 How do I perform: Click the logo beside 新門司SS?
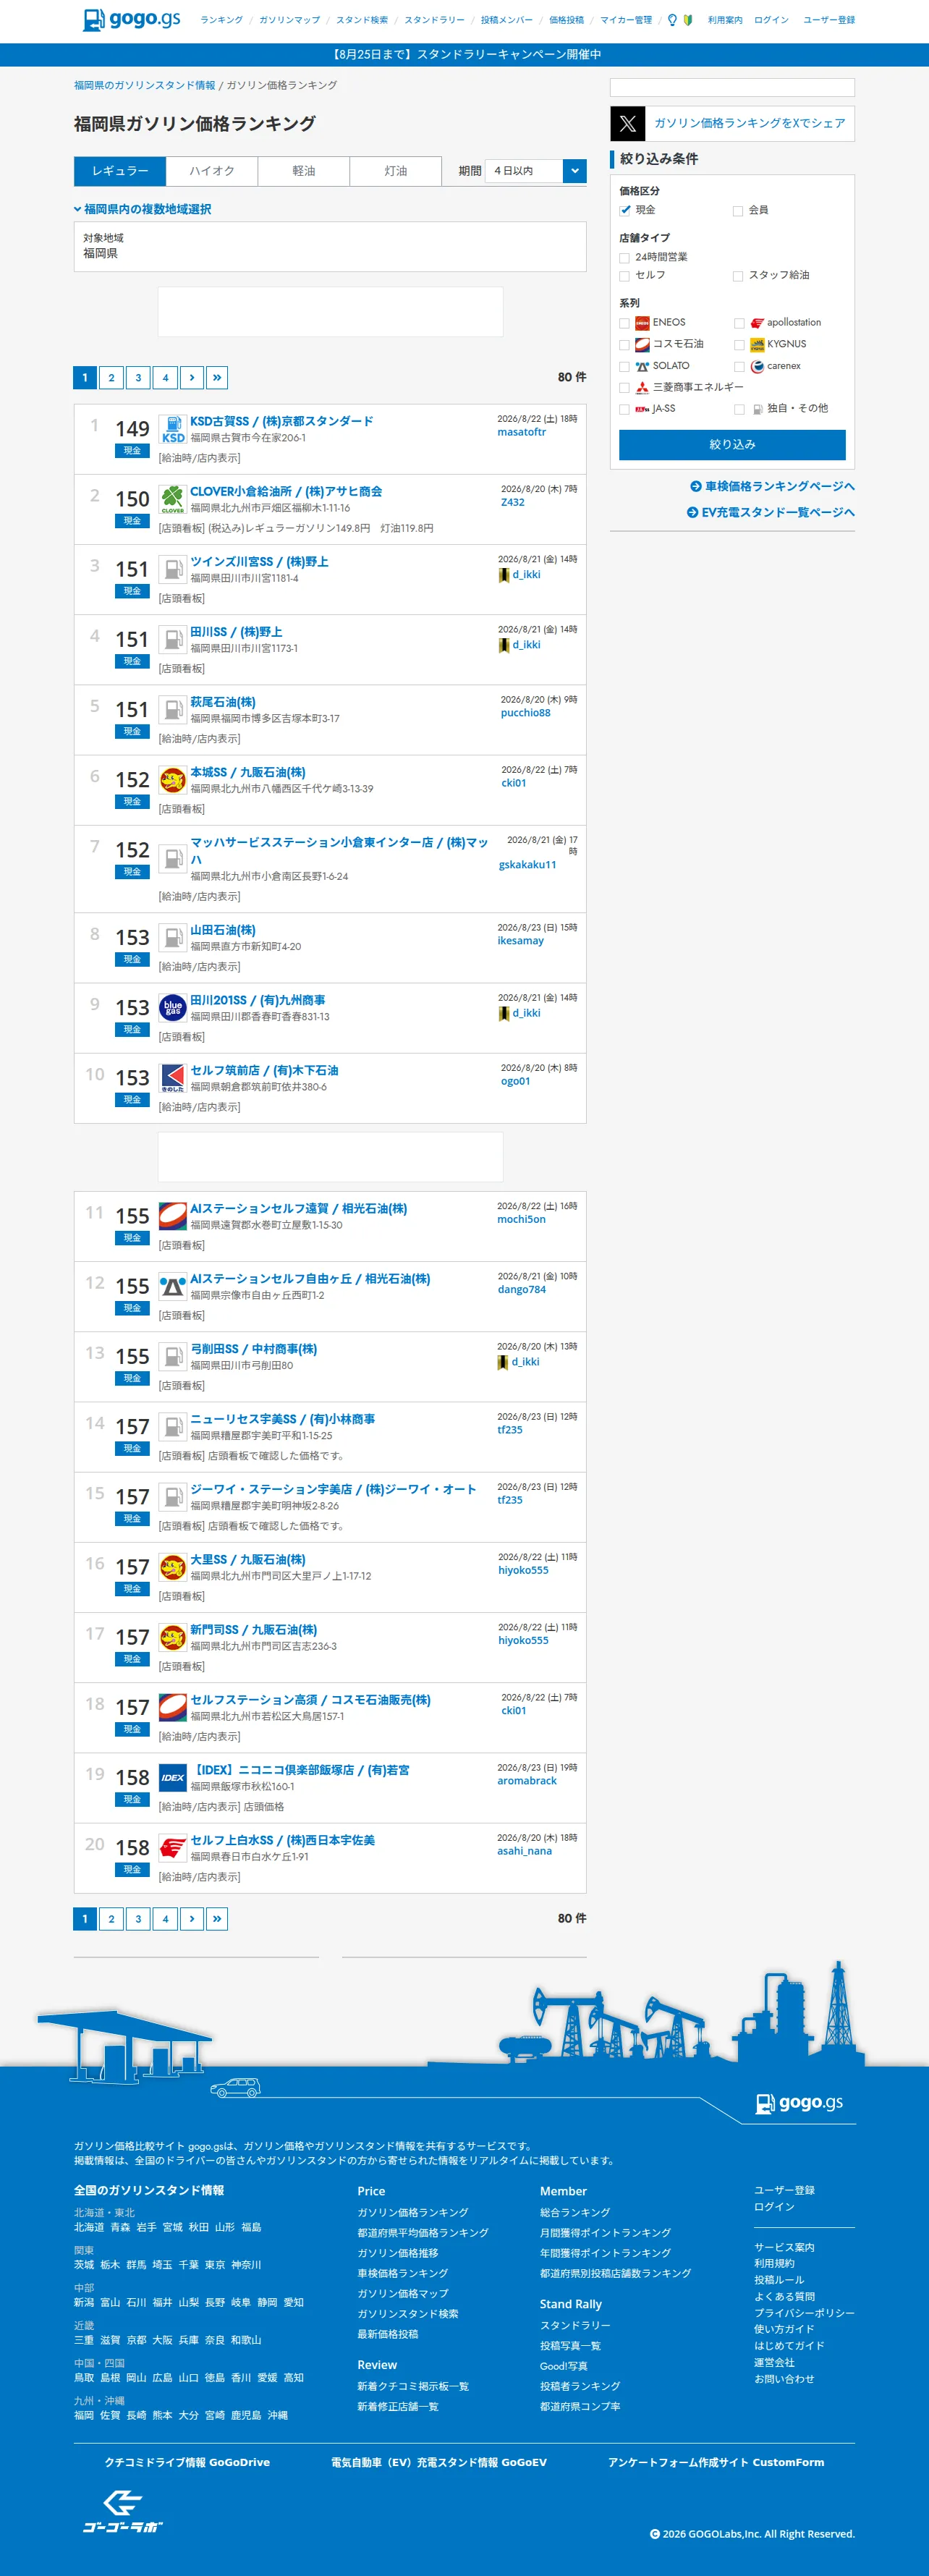pyautogui.click(x=173, y=1637)
